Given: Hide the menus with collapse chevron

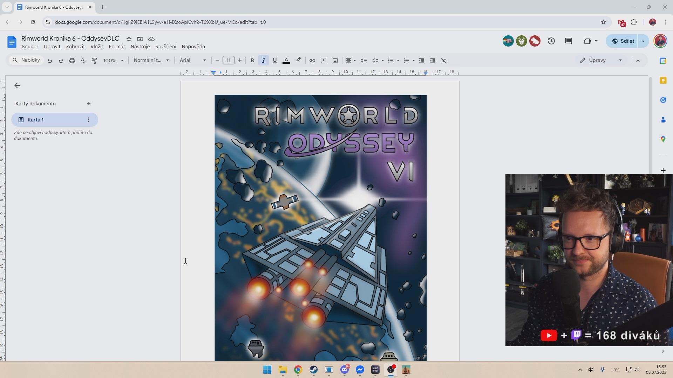Looking at the screenshot, I should tap(638, 61).
